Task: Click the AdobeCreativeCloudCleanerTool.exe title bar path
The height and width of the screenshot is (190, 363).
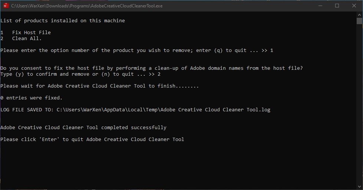Action: 87,6
